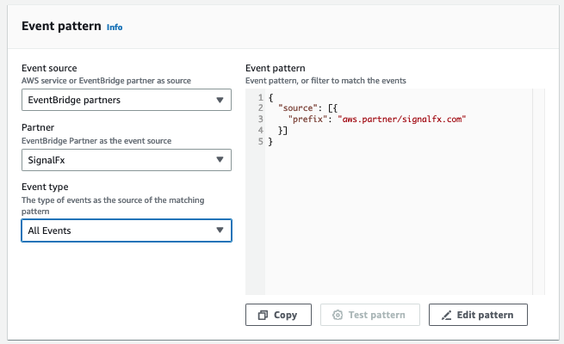Screen dimensions: 564x344
Task: Click the Partner dropdown arrow icon
Action: 220,159
